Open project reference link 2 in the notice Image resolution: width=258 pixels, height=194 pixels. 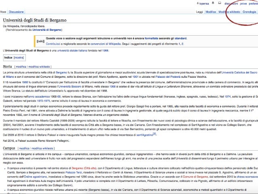tap(182, 44)
